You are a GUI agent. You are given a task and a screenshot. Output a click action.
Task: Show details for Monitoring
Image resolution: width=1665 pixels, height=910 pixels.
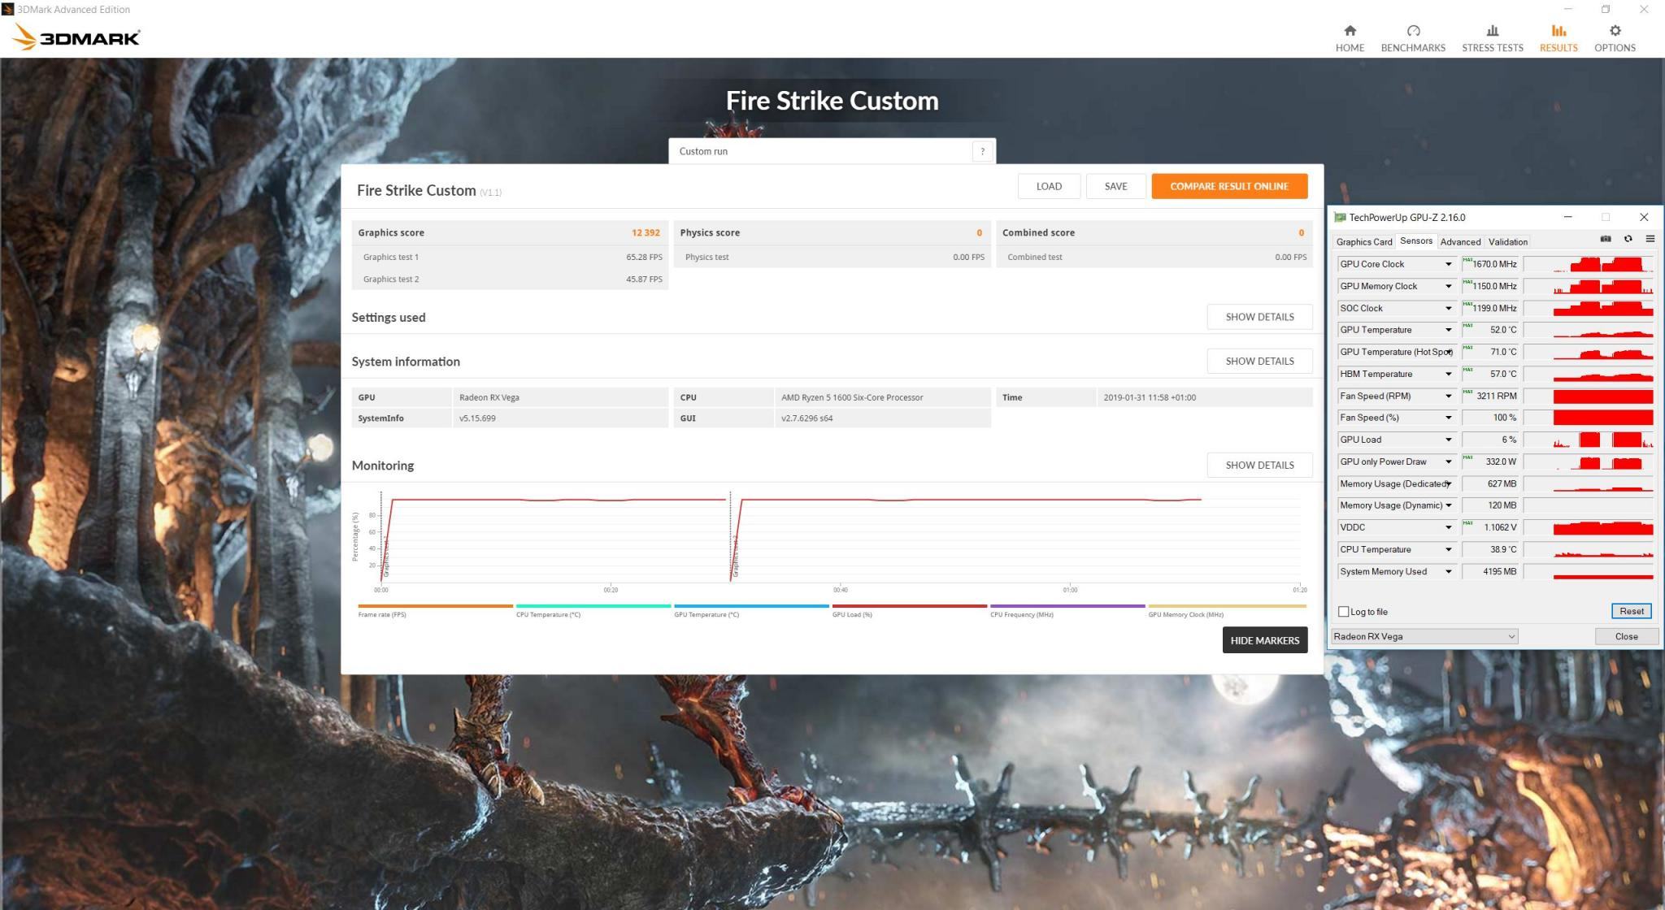point(1259,465)
